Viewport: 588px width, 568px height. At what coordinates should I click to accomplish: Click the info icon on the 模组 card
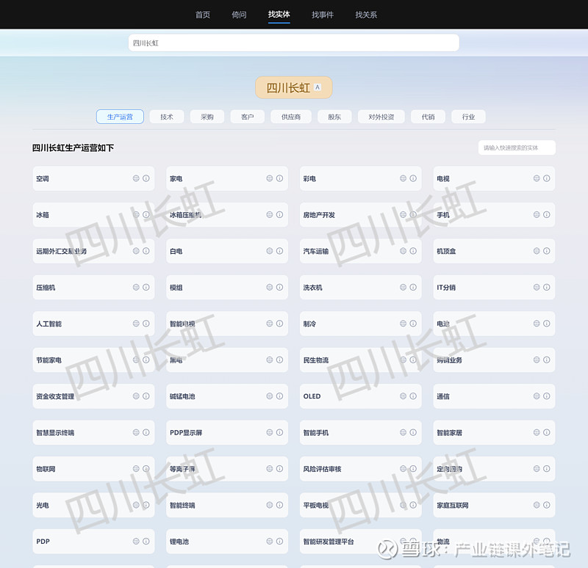(280, 287)
